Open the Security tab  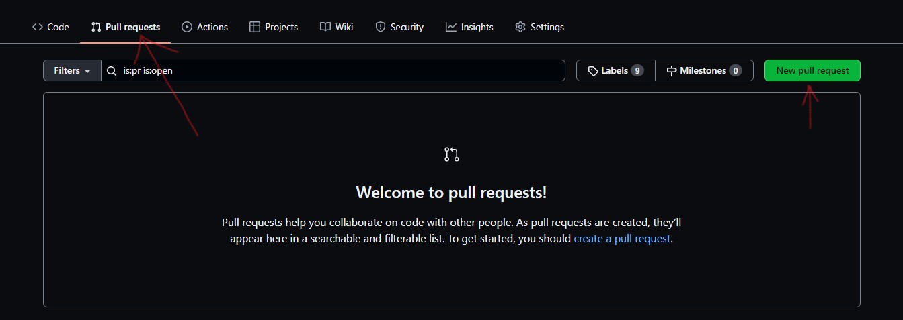399,27
